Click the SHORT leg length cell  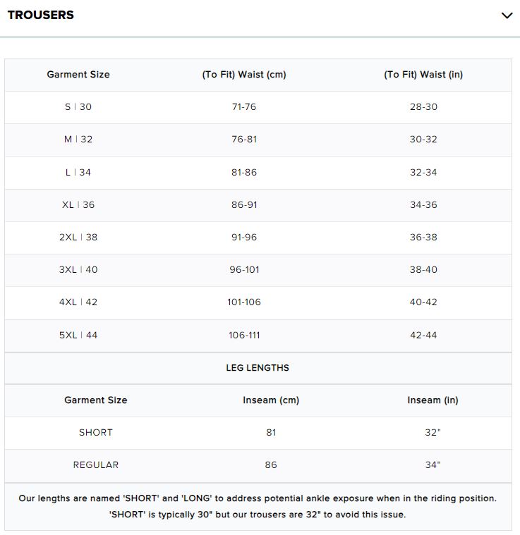click(x=96, y=432)
